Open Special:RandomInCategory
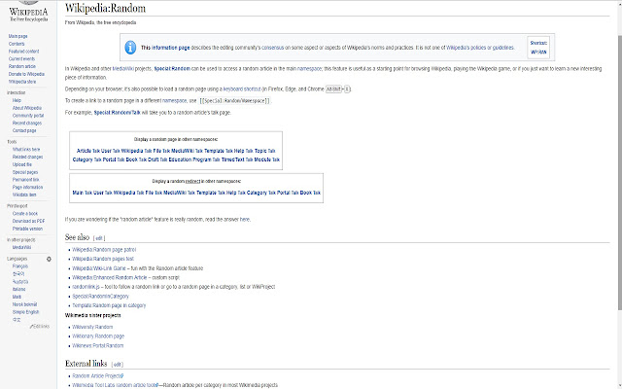Image resolution: width=622 pixels, height=389 pixels. (x=100, y=296)
